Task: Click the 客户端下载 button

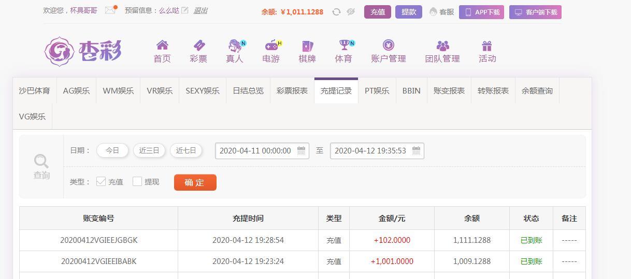Action: [x=535, y=12]
